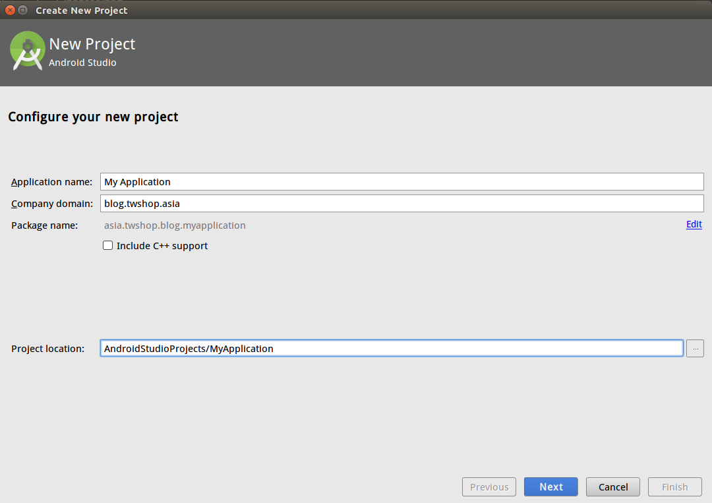The image size is (712, 503).
Task: Click the Previous button
Action: coord(489,487)
